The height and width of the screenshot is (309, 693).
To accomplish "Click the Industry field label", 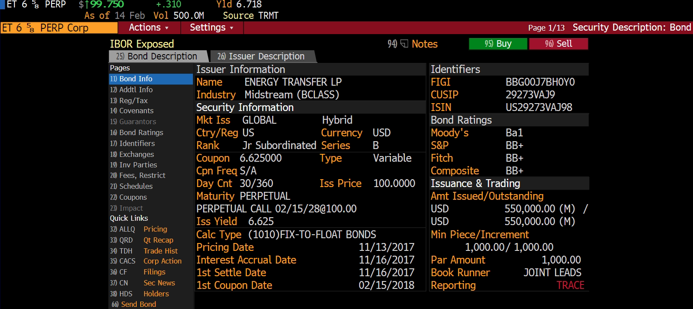I will [216, 95].
